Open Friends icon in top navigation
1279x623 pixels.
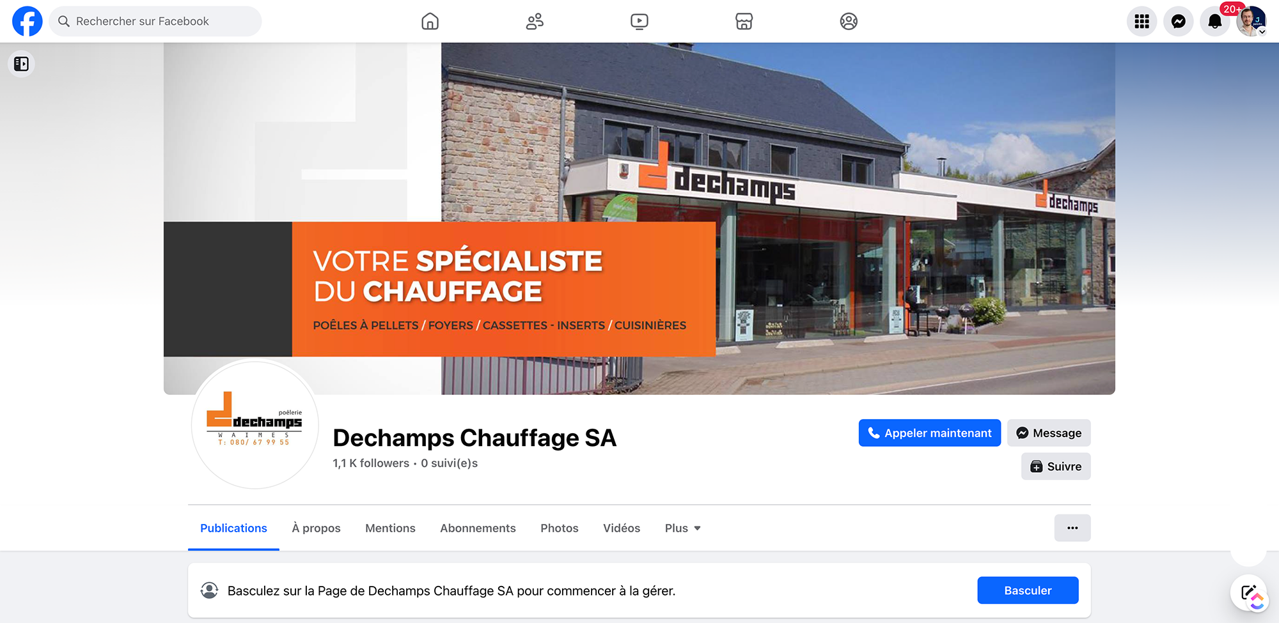click(x=535, y=21)
